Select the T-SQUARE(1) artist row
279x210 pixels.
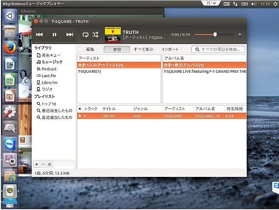coord(119,71)
